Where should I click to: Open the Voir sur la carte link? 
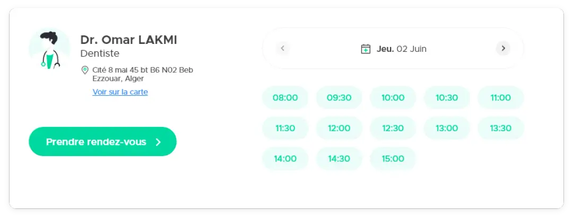(x=120, y=92)
